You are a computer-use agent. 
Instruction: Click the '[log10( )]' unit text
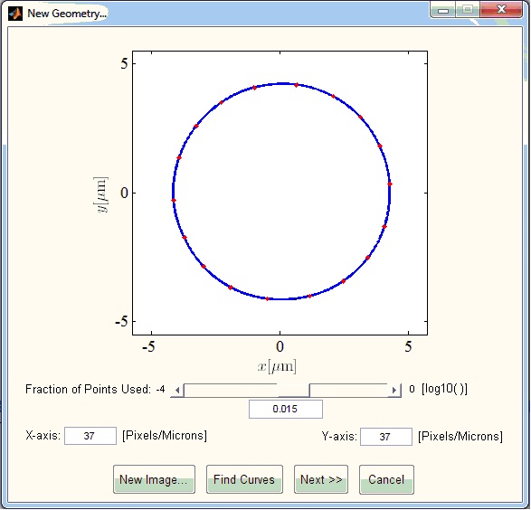[444, 389]
